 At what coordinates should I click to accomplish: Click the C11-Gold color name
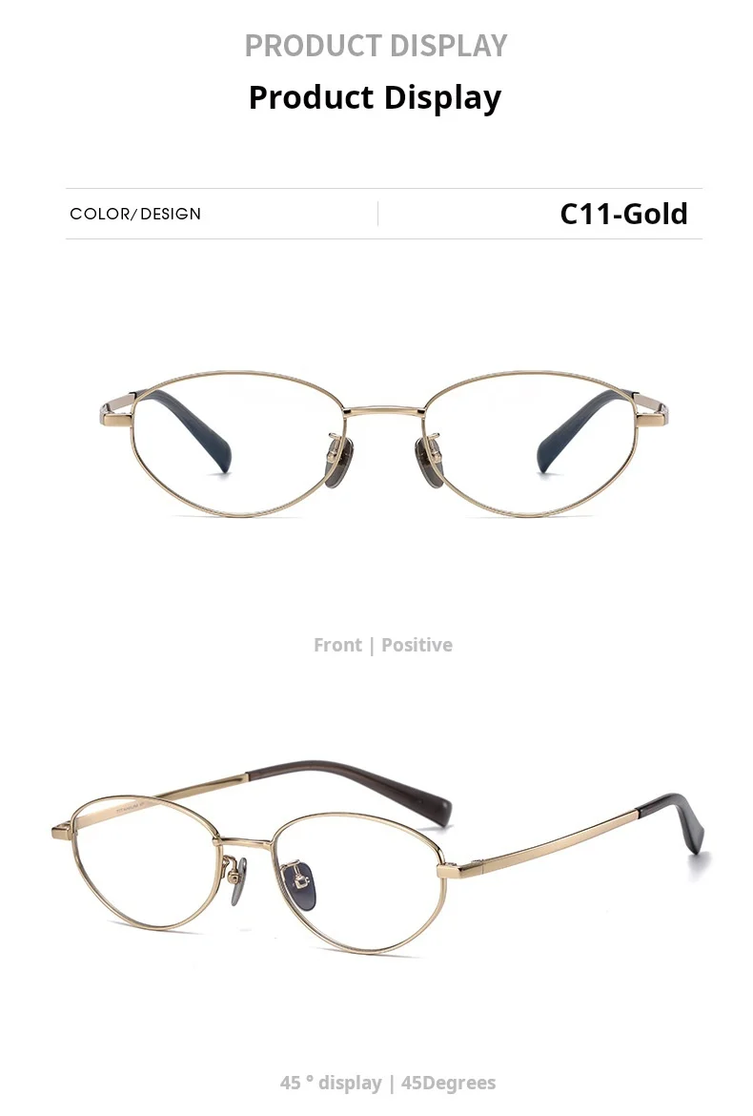[x=623, y=214]
